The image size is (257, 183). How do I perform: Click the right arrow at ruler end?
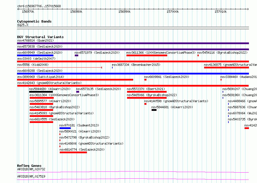coord(248,9)
